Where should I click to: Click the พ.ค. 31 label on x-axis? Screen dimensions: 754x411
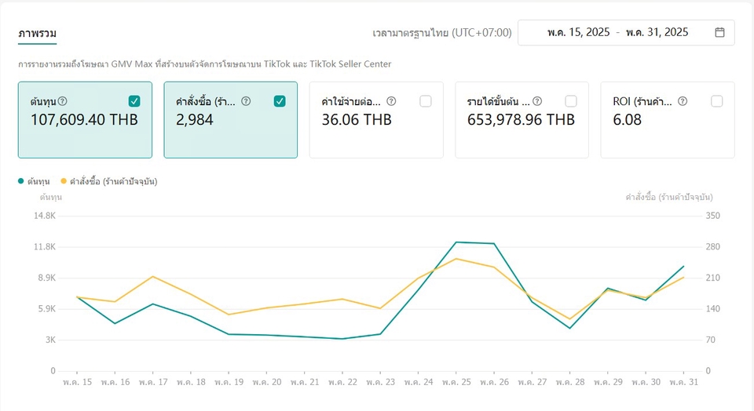point(683,382)
